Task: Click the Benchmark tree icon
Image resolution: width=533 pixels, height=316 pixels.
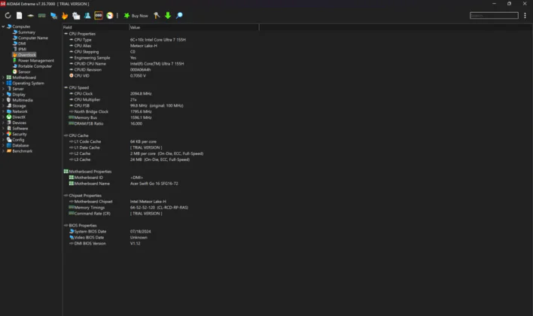Action: 9,151
